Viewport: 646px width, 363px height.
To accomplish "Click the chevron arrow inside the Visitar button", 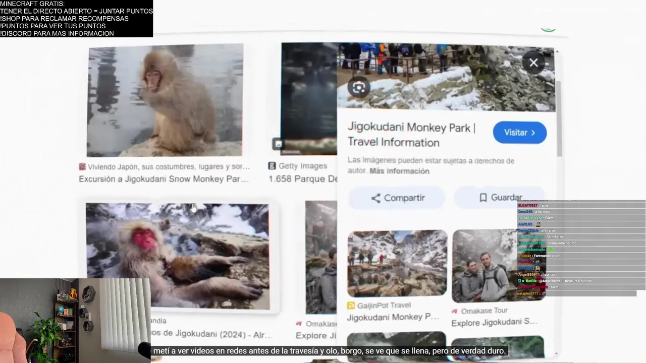I will 533,133.
